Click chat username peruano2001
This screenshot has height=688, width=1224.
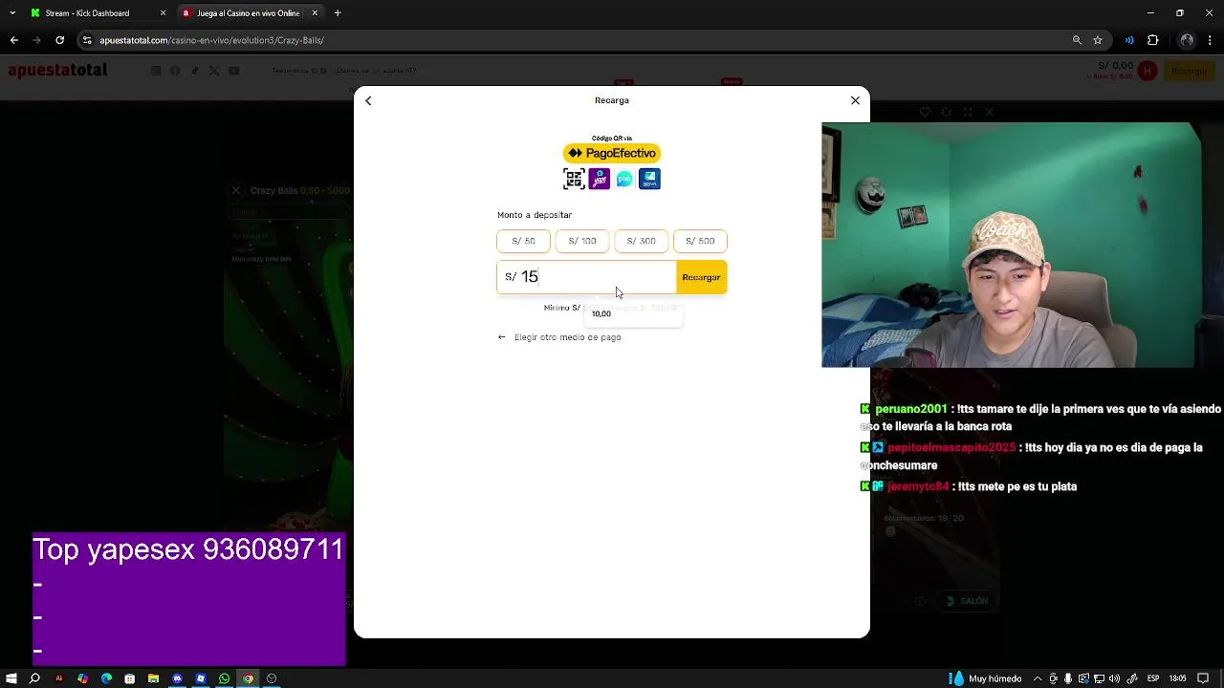click(x=910, y=409)
